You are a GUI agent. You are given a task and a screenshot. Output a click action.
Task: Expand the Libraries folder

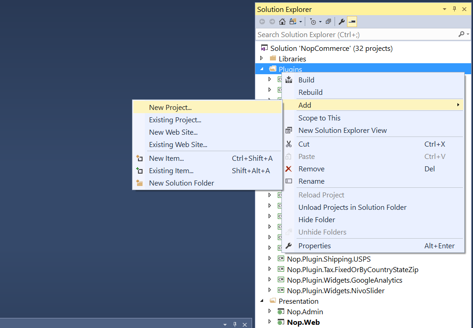[x=262, y=58]
